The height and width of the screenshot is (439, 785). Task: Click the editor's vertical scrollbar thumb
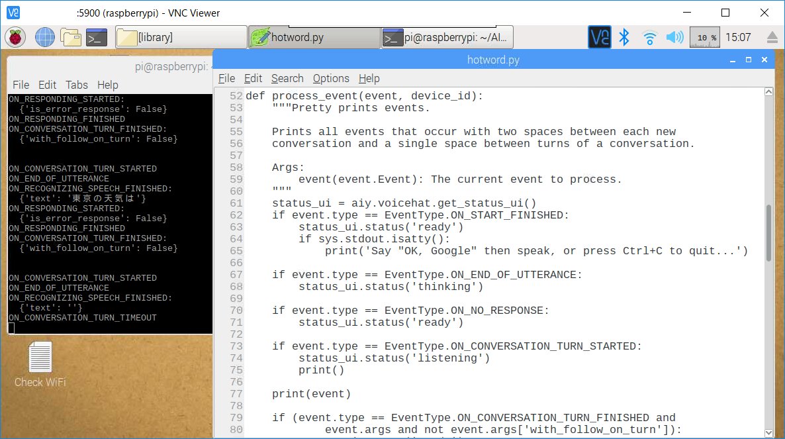[x=769, y=233]
